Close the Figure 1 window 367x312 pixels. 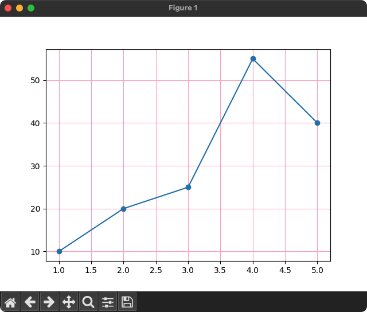click(x=8, y=8)
